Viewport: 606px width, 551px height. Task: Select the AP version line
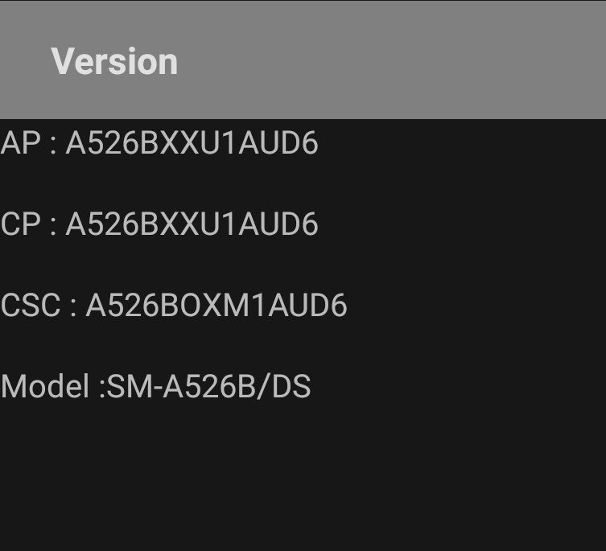tap(159, 143)
